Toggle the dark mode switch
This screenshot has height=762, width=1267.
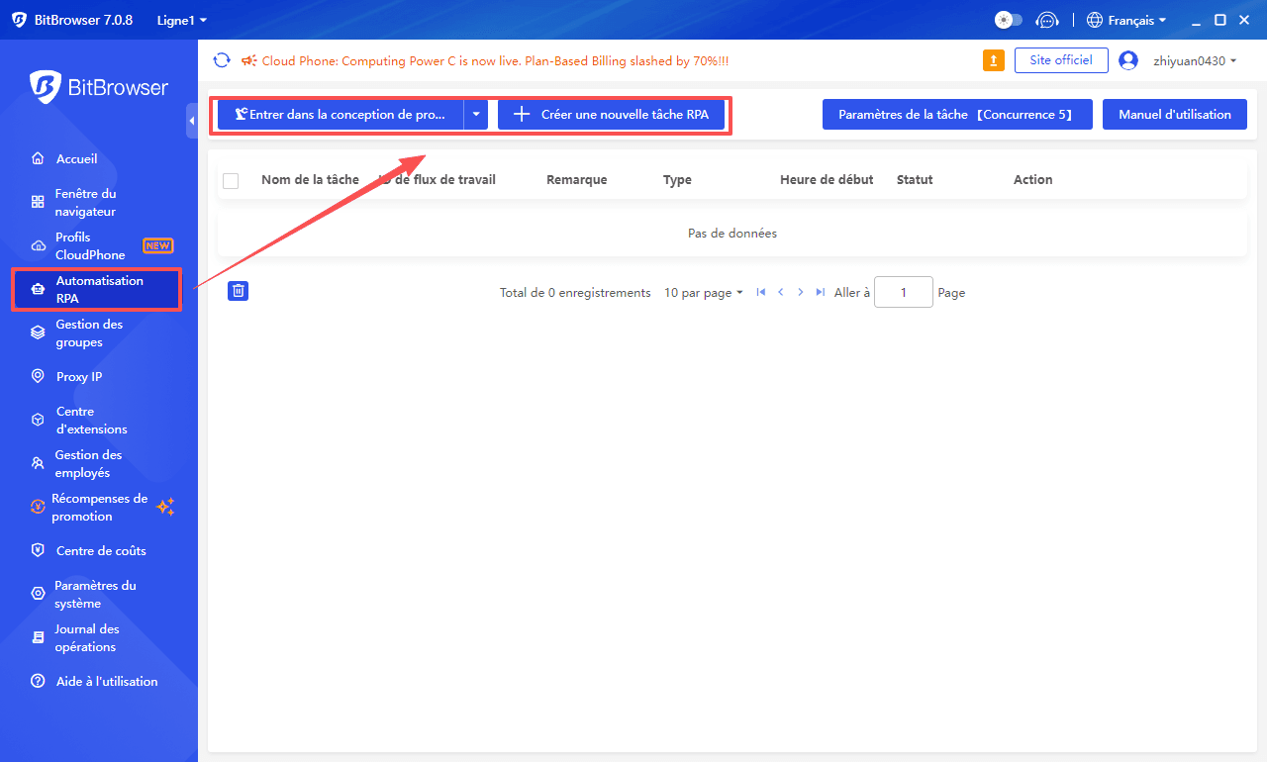tap(1008, 19)
